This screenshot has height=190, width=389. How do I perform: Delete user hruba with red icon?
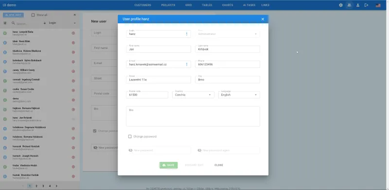click(x=73, y=167)
